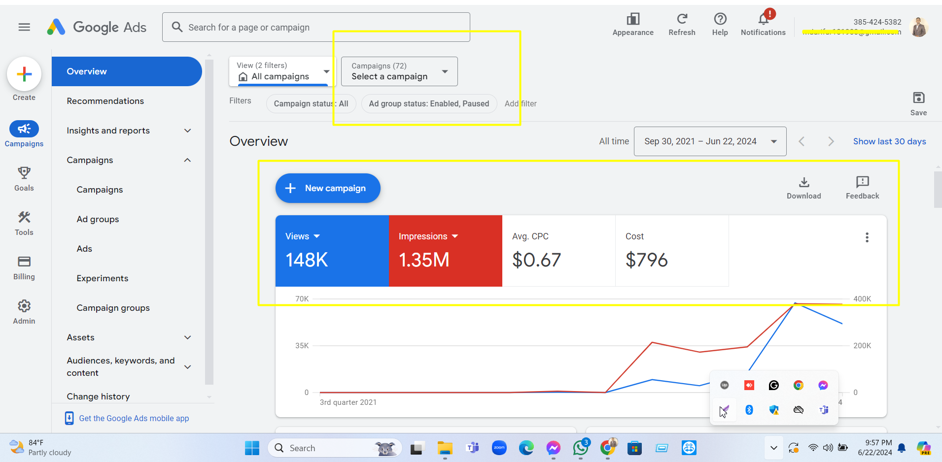Expand Audiences, keywords, and content
Screen dimensions: 942x462
(x=187, y=366)
